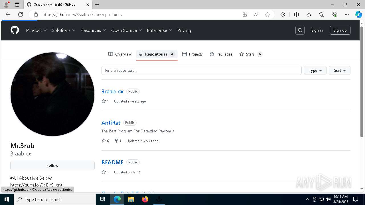Image resolution: width=365 pixels, height=205 pixels.
Task: Switch to the Overview tab
Action: tap(120, 54)
